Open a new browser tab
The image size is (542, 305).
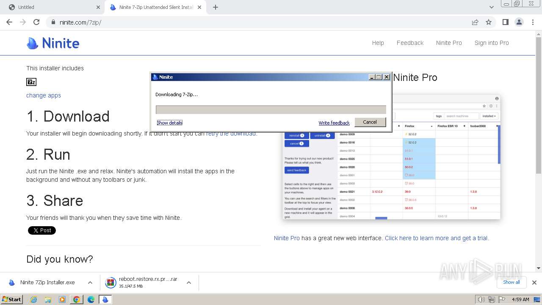click(x=216, y=7)
